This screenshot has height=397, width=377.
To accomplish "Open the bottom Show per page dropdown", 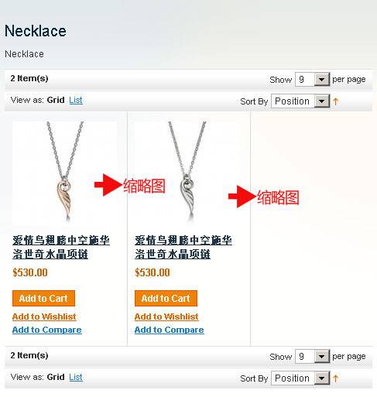I will pyautogui.click(x=312, y=356).
